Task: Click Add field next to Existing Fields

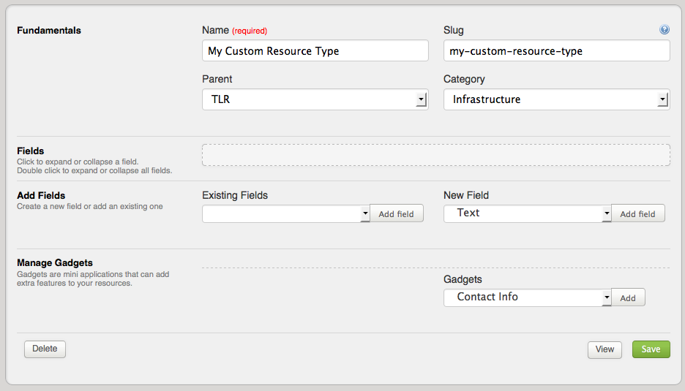Action: click(x=396, y=213)
